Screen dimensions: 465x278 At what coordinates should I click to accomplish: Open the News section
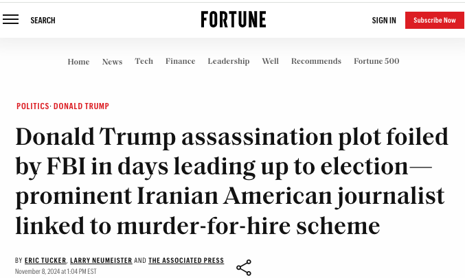pyautogui.click(x=113, y=62)
